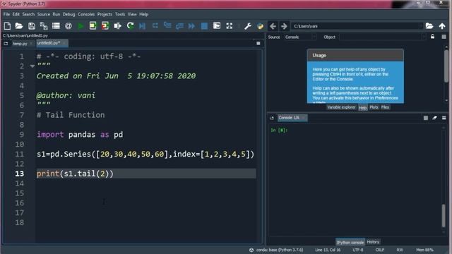Viewport: 452px width, 254px height.
Task: Switch to History tab
Action: tap(373, 242)
